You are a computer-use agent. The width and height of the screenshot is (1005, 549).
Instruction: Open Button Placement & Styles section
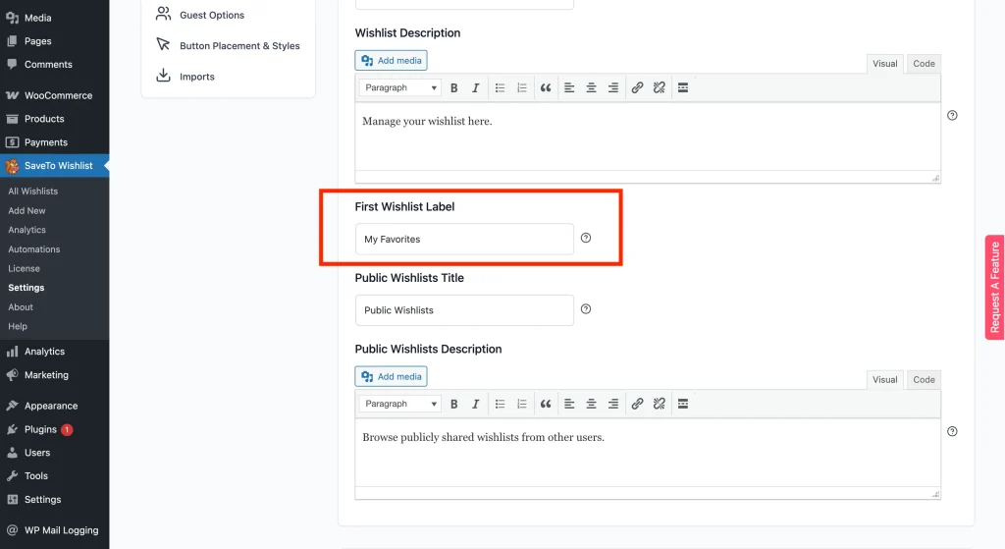(228, 45)
